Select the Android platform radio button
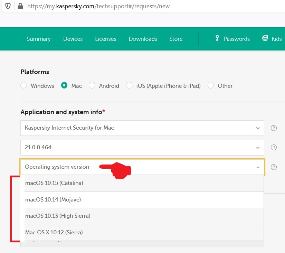Viewport: 285px width, 253px height. (x=92, y=85)
